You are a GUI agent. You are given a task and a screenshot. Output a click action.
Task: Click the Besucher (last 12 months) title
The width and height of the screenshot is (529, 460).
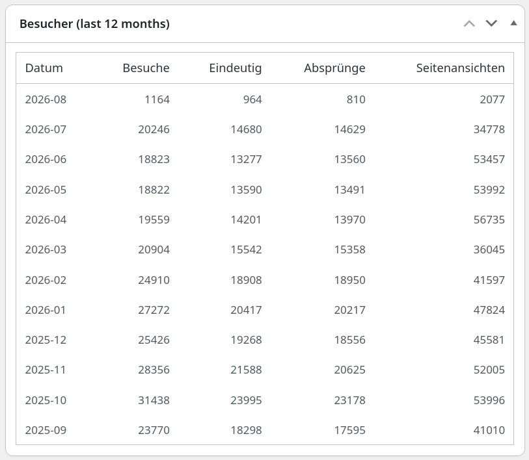pos(94,24)
